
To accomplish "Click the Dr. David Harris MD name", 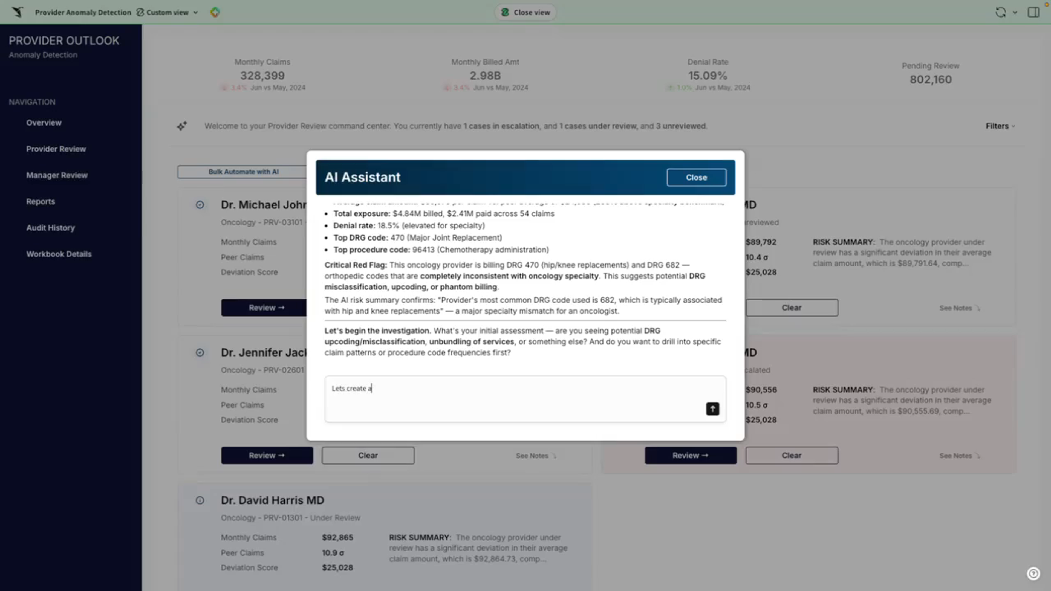I will point(272,500).
